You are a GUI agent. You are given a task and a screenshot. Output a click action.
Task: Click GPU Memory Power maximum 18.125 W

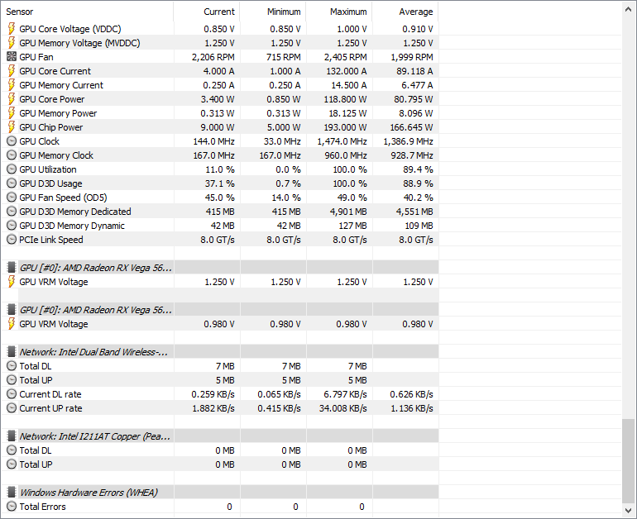(x=347, y=113)
